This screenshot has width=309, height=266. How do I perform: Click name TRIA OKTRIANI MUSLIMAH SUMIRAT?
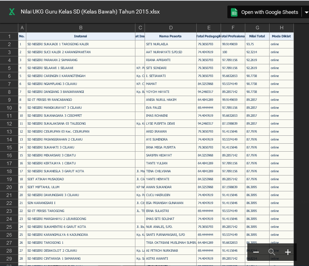click(171, 243)
